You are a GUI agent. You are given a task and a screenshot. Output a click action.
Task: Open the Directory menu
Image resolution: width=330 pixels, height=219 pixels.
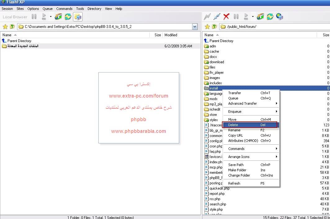pos(94,9)
